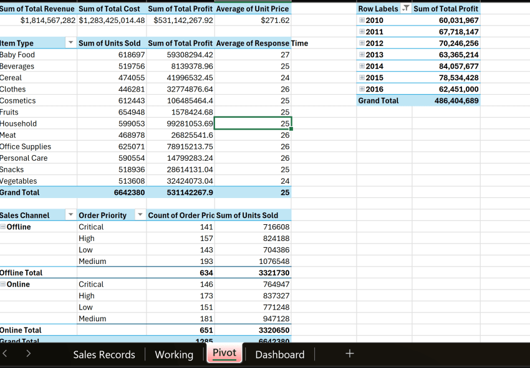This screenshot has width=530, height=368.
Task: Select the Meat item type cell
Action: tap(38, 135)
